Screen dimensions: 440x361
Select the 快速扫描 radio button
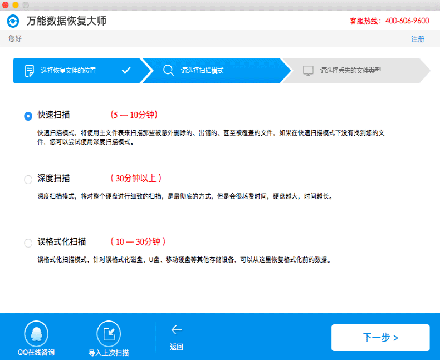pos(28,116)
